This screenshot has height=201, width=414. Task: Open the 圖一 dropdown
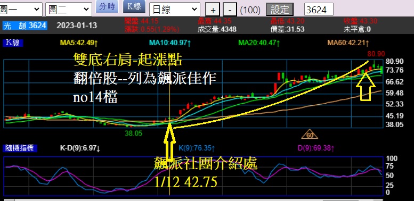pos(21,9)
